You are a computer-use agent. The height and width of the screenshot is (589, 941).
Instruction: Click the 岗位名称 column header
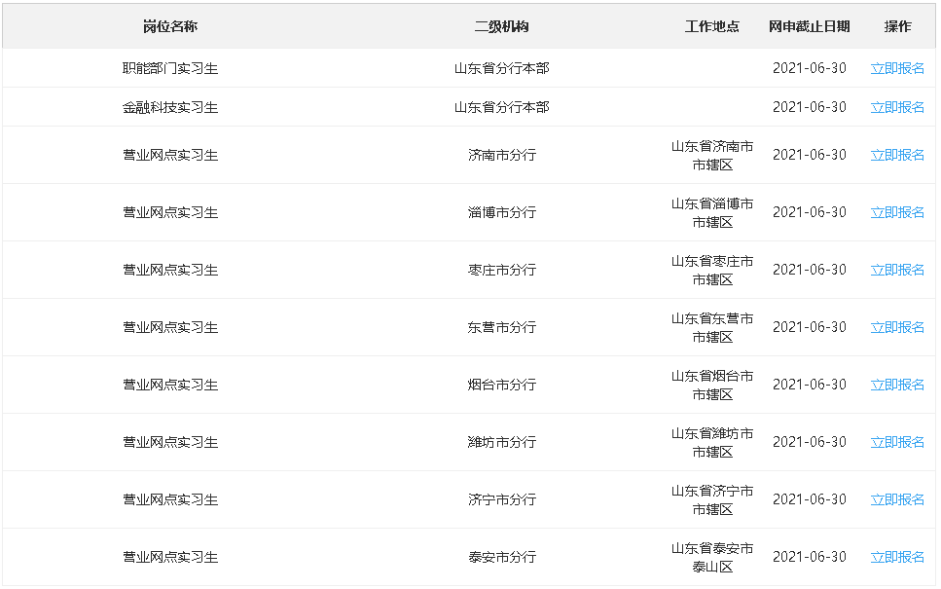click(170, 26)
